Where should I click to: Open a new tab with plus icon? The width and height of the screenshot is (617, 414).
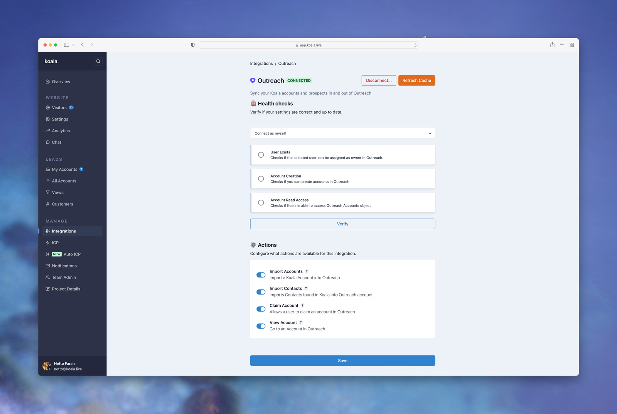(x=562, y=45)
